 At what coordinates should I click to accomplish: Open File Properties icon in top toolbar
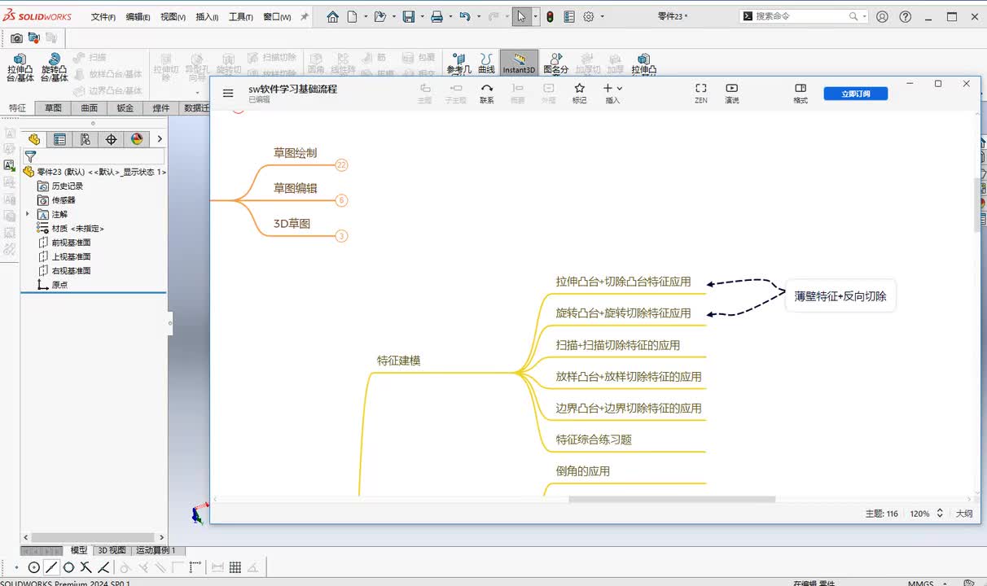[x=569, y=16]
